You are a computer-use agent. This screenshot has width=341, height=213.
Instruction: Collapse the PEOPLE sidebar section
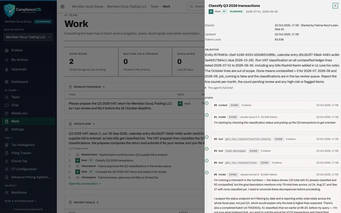coord(11,186)
